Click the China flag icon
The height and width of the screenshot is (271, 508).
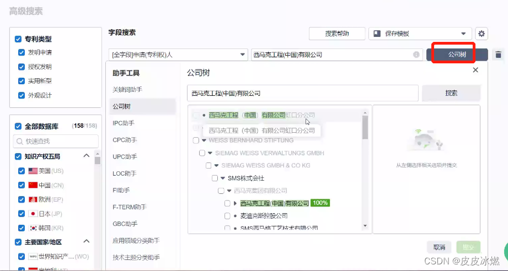pyautogui.click(x=33, y=185)
